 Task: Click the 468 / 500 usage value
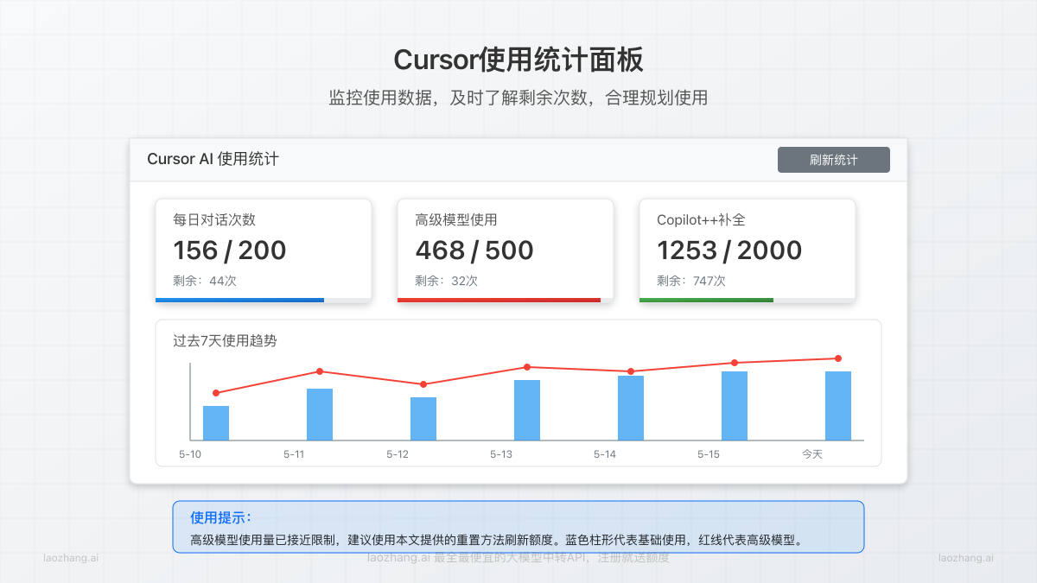[x=474, y=250]
